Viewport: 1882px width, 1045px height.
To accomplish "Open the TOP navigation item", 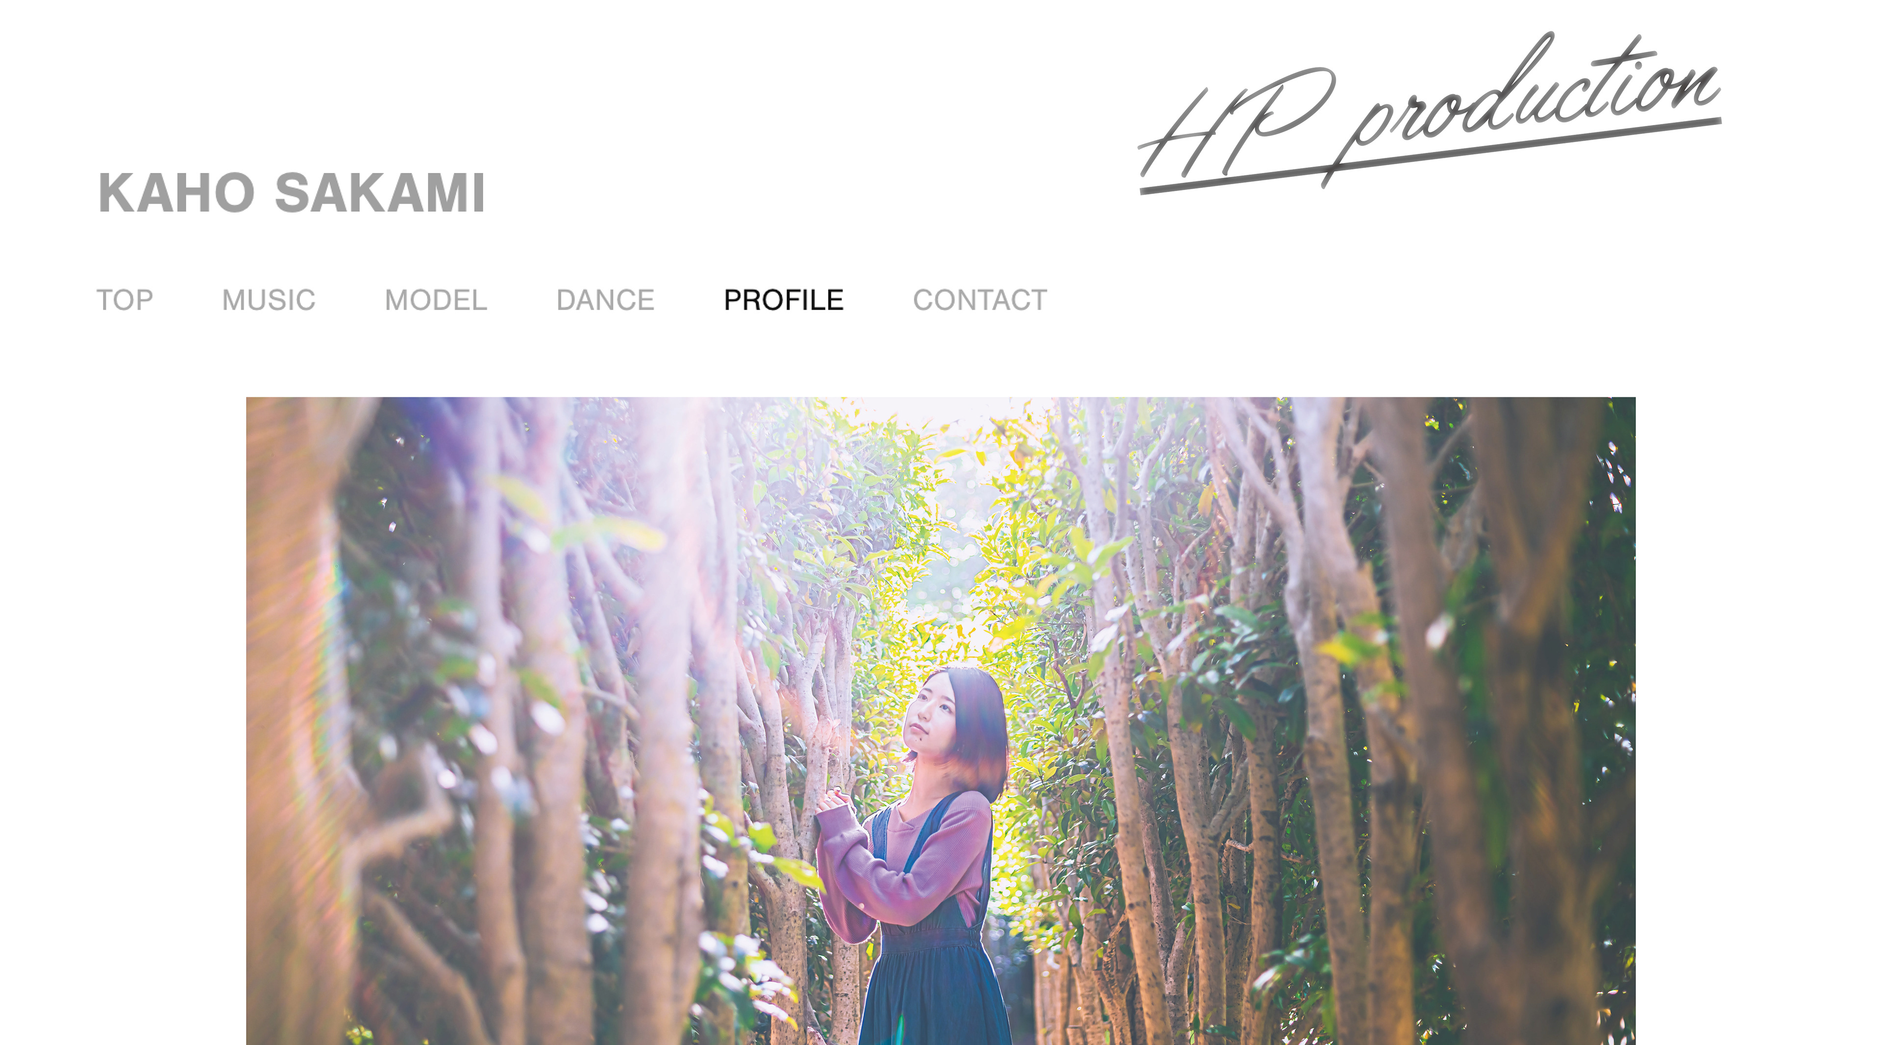I will click(125, 300).
